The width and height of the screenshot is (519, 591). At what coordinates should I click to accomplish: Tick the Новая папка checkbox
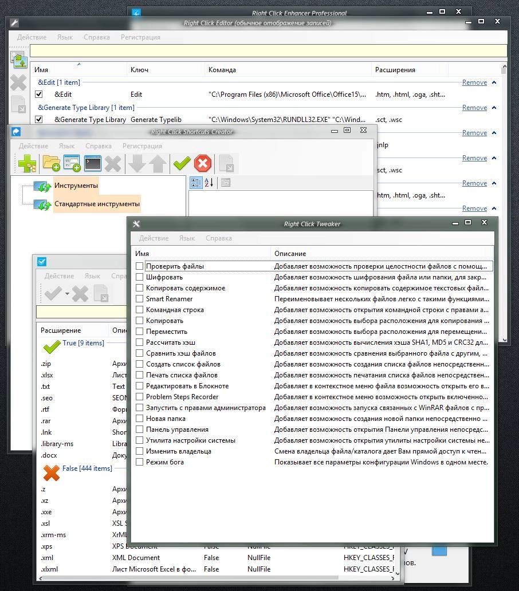tap(139, 419)
